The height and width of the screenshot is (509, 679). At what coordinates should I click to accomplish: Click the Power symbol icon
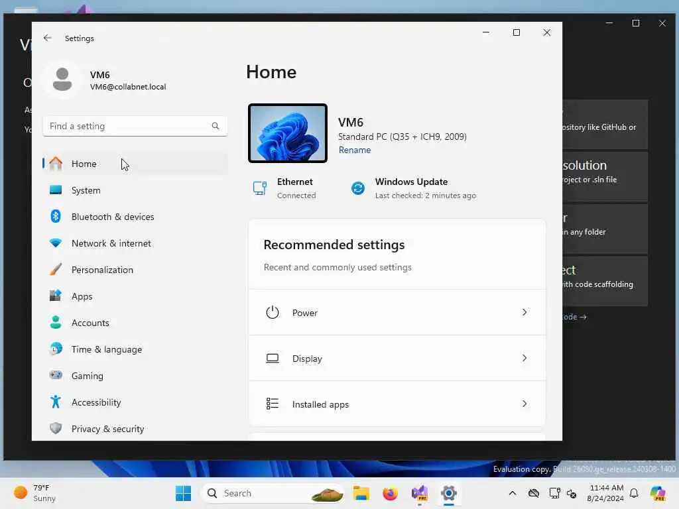pos(273,312)
